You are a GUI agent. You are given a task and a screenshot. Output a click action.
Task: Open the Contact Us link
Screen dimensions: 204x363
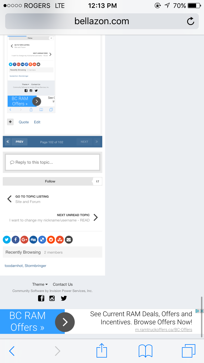point(63,284)
